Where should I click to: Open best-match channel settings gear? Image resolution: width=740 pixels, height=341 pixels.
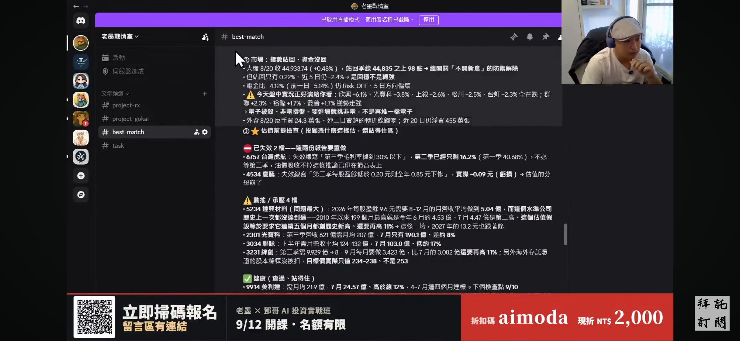(205, 132)
